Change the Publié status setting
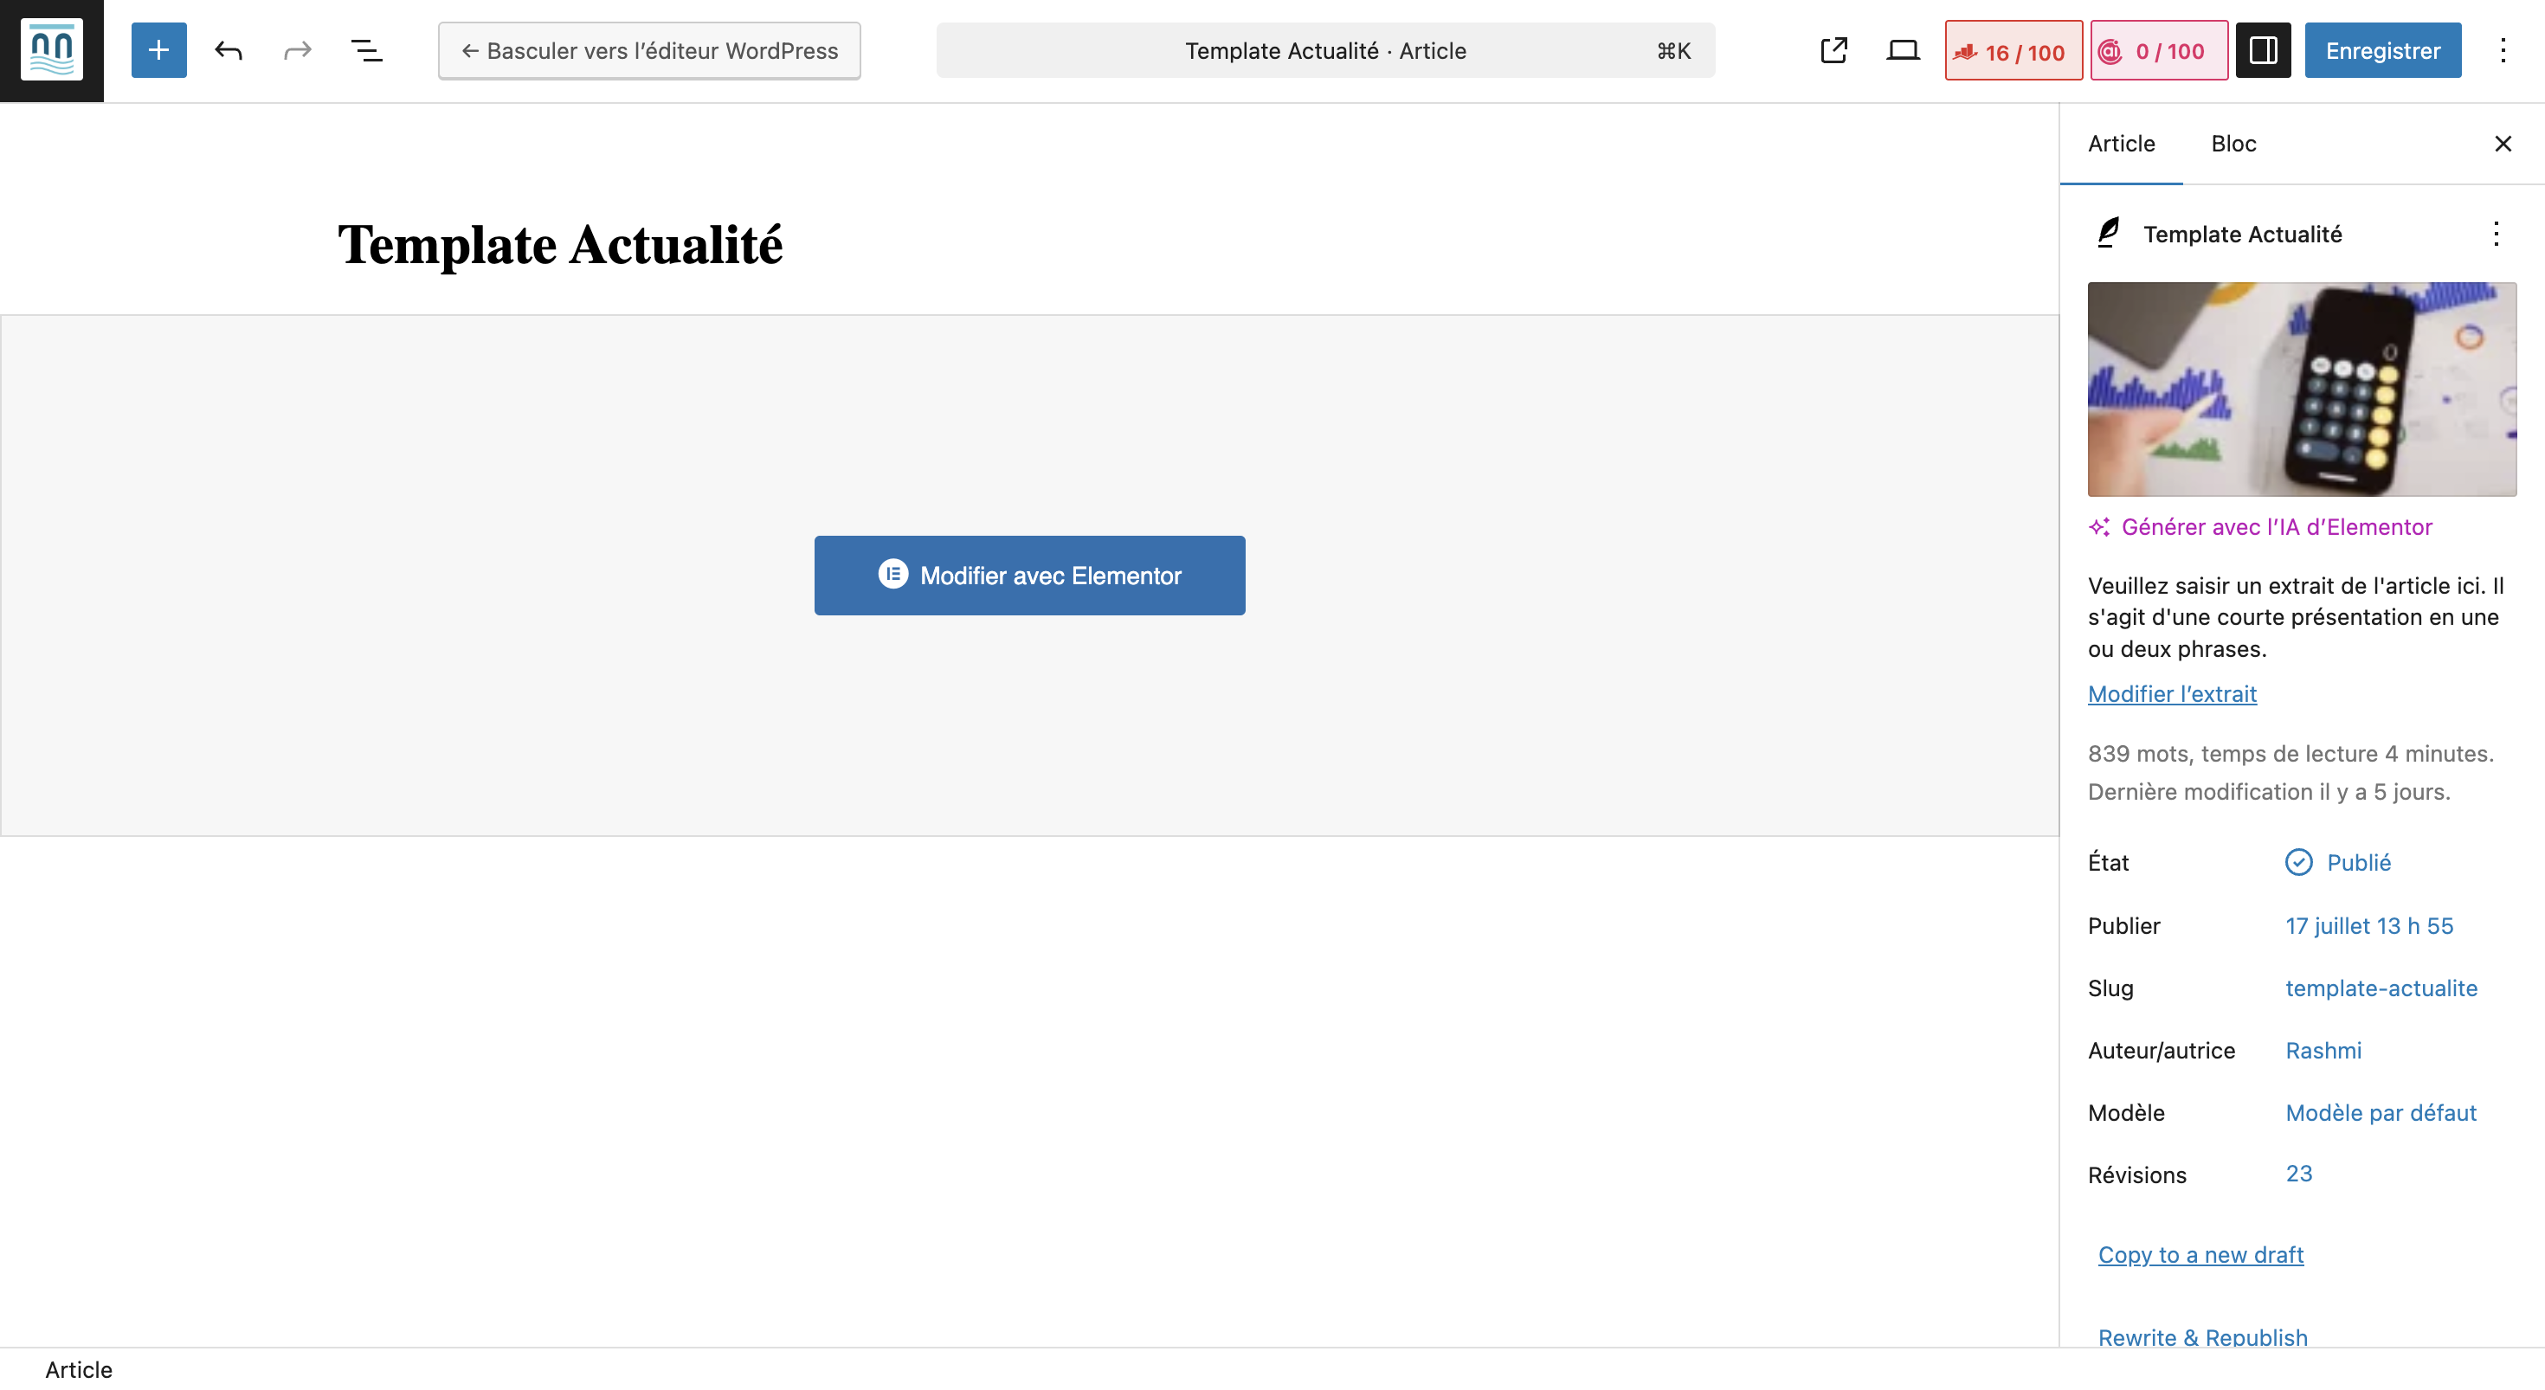The image size is (2545, 1390). click(2357, 862)
